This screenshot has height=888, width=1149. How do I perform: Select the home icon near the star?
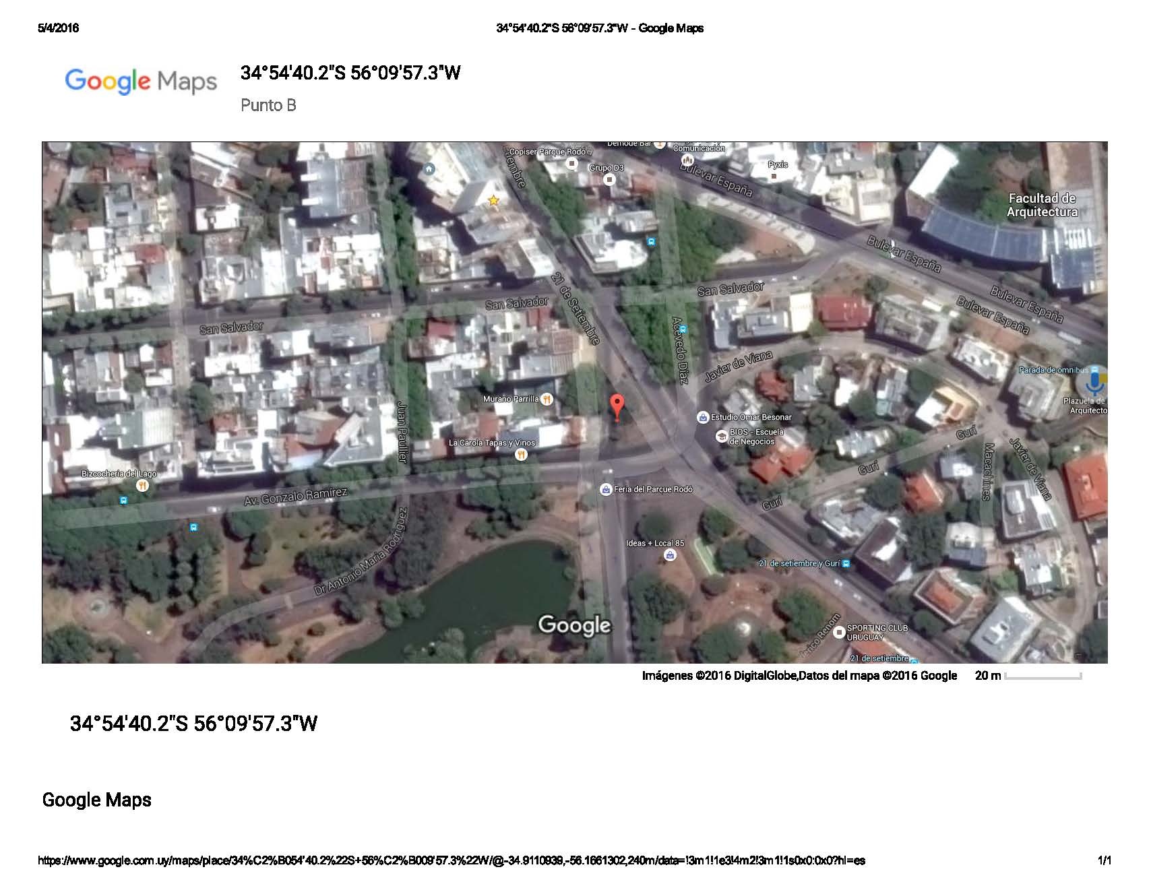coord(429,168)
